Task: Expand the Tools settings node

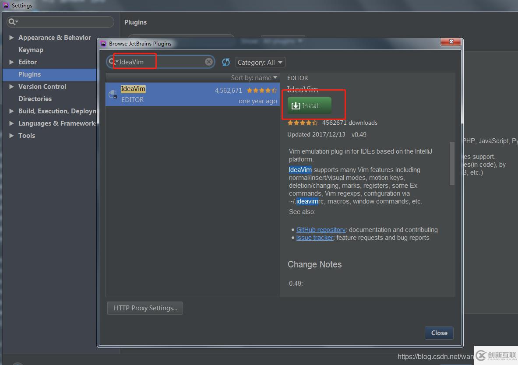Action: click(11, 135)
